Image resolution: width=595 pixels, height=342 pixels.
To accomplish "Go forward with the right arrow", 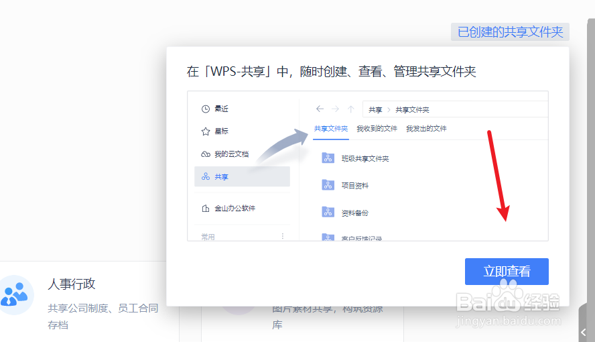I will 335,109.
